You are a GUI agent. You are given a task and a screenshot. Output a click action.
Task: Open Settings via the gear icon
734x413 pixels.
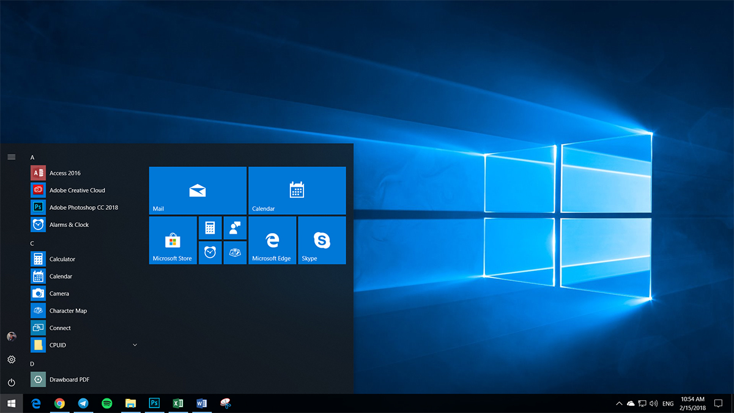tap(11, 360)
